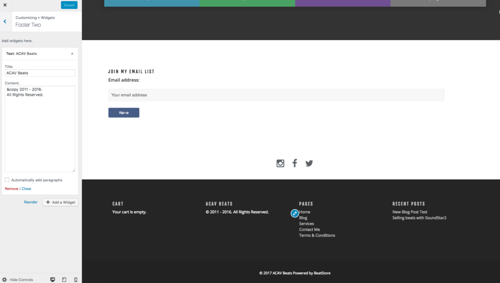
Task: Click the Widgets breadcrumb text
Action: [x=48, y=18]
